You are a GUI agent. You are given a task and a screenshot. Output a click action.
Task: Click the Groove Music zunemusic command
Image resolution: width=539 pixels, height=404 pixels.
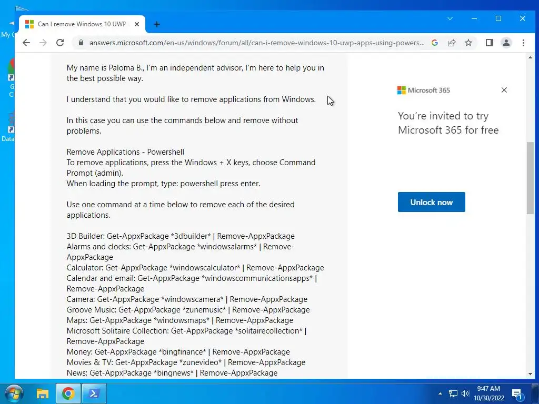(x=188, y=309)
